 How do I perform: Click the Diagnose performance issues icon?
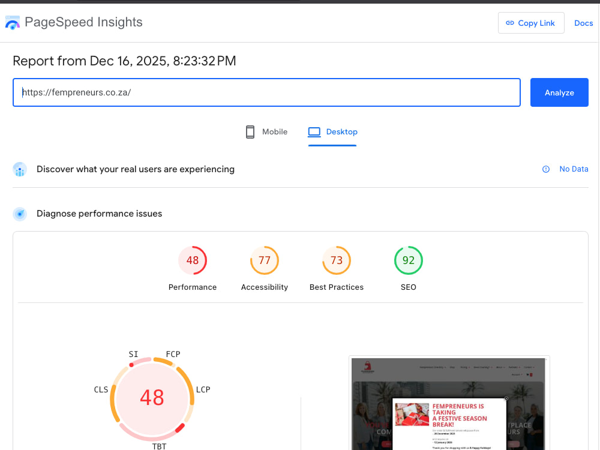point(20,214)
